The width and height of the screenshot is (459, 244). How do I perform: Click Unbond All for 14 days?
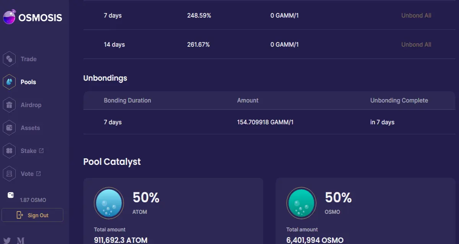(x=416, y=45)
